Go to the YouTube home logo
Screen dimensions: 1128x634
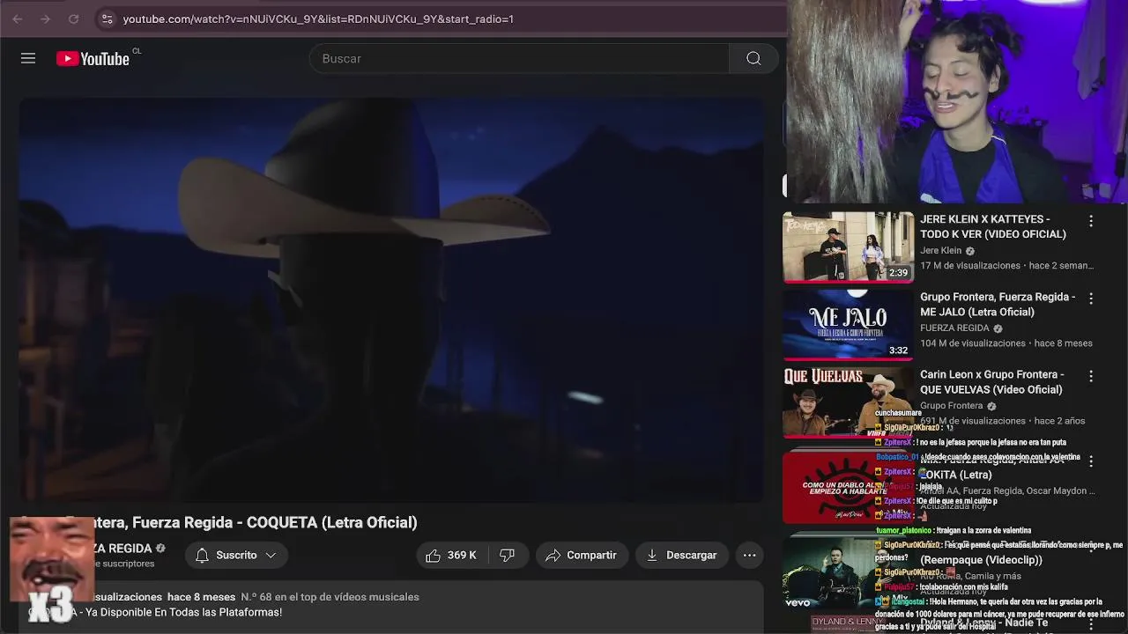pos(93,58)
